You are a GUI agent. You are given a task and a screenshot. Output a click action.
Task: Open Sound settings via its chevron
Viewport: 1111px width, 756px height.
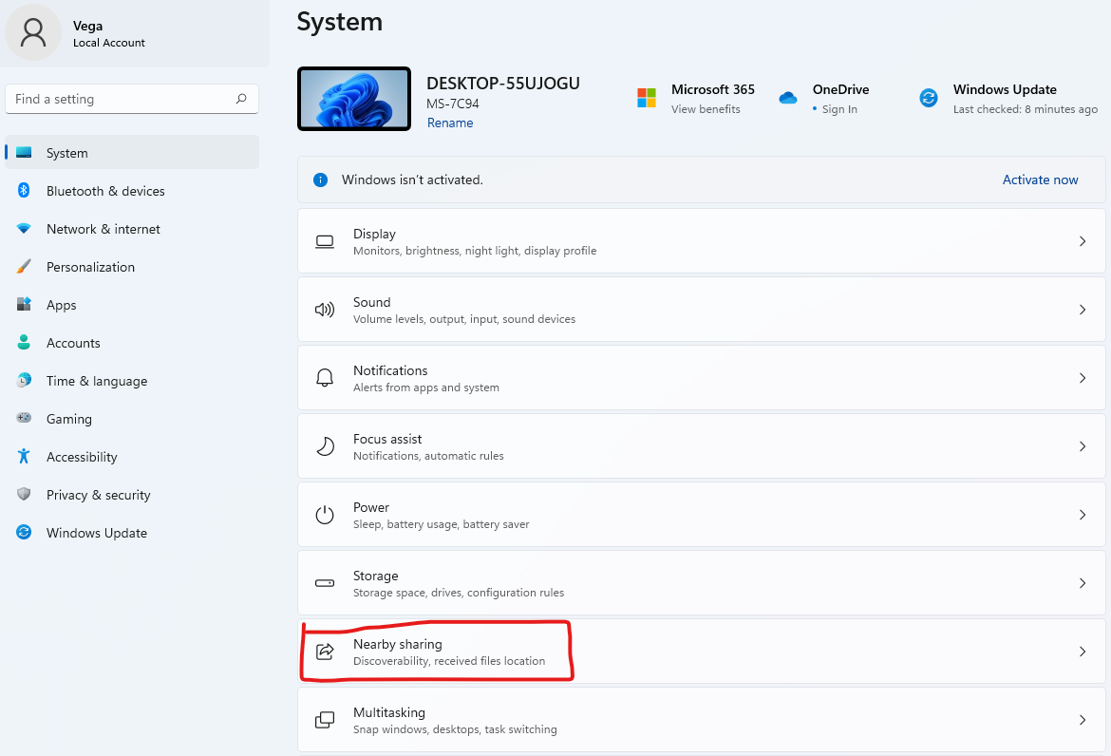1082,310
